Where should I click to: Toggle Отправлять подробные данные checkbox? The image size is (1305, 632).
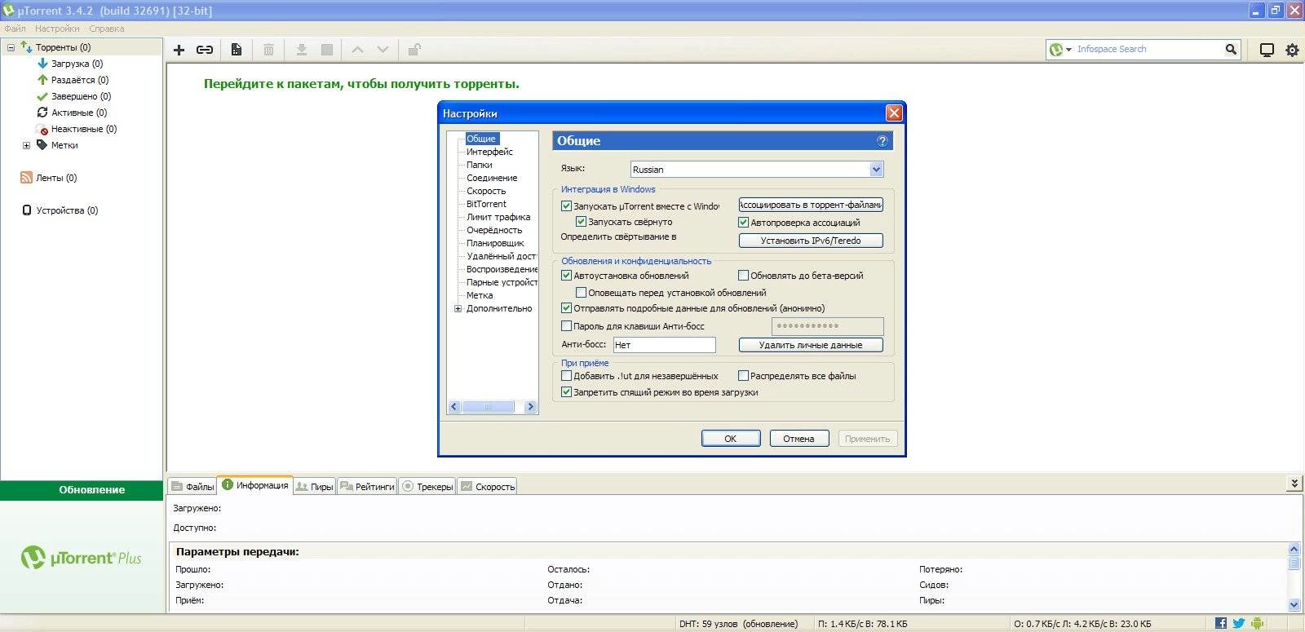566,308
